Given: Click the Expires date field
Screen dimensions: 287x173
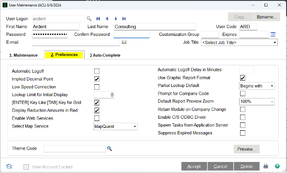Looking at the screenshot, I should (x=254, y=35).
